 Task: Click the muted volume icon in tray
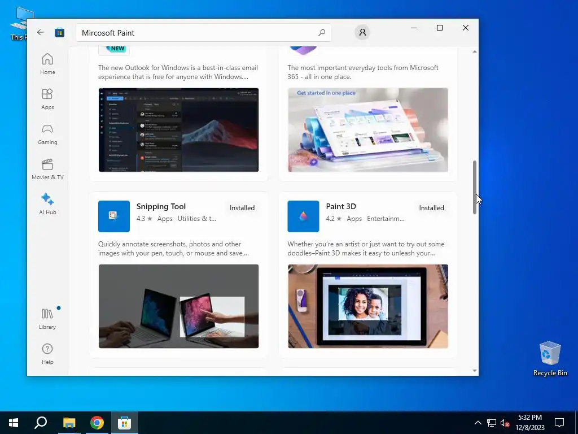coord(505,423)
